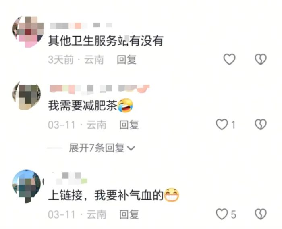Like the 我需要减肥茶 comment
This screenshot has width=282, height=229.
point(222,125)
